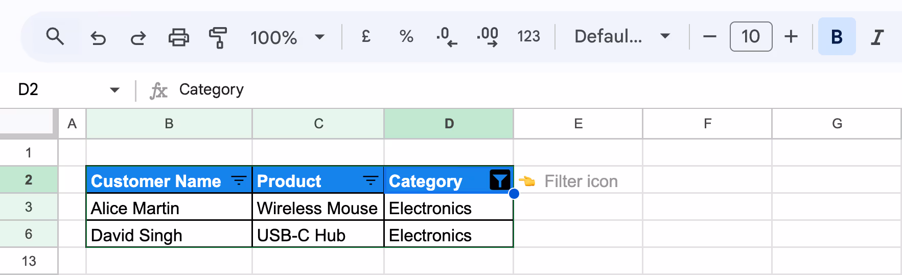This screenshot has height=275, width=902.
Task: Toggle italic formatting
Action: (877, 37)
